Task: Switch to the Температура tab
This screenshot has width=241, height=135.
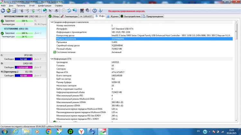Action: [69, 16]
